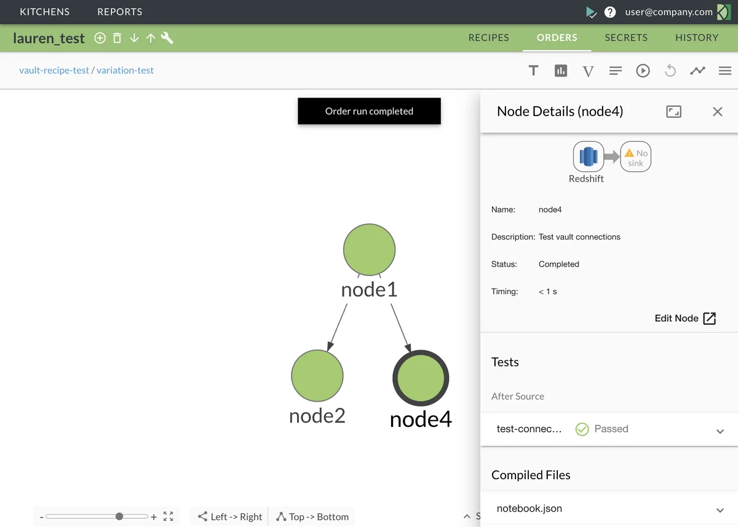Click the graph zoom slider handle
Image resolution: width=738 pixels, height=527 pixels.
point(119,517)
